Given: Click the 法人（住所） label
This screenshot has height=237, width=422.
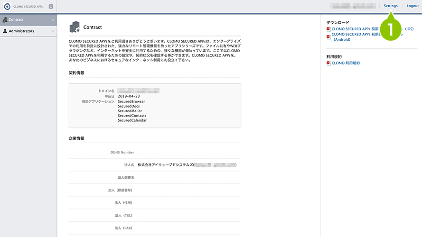Looking at the screenshot, I should [x=123, y=203].
